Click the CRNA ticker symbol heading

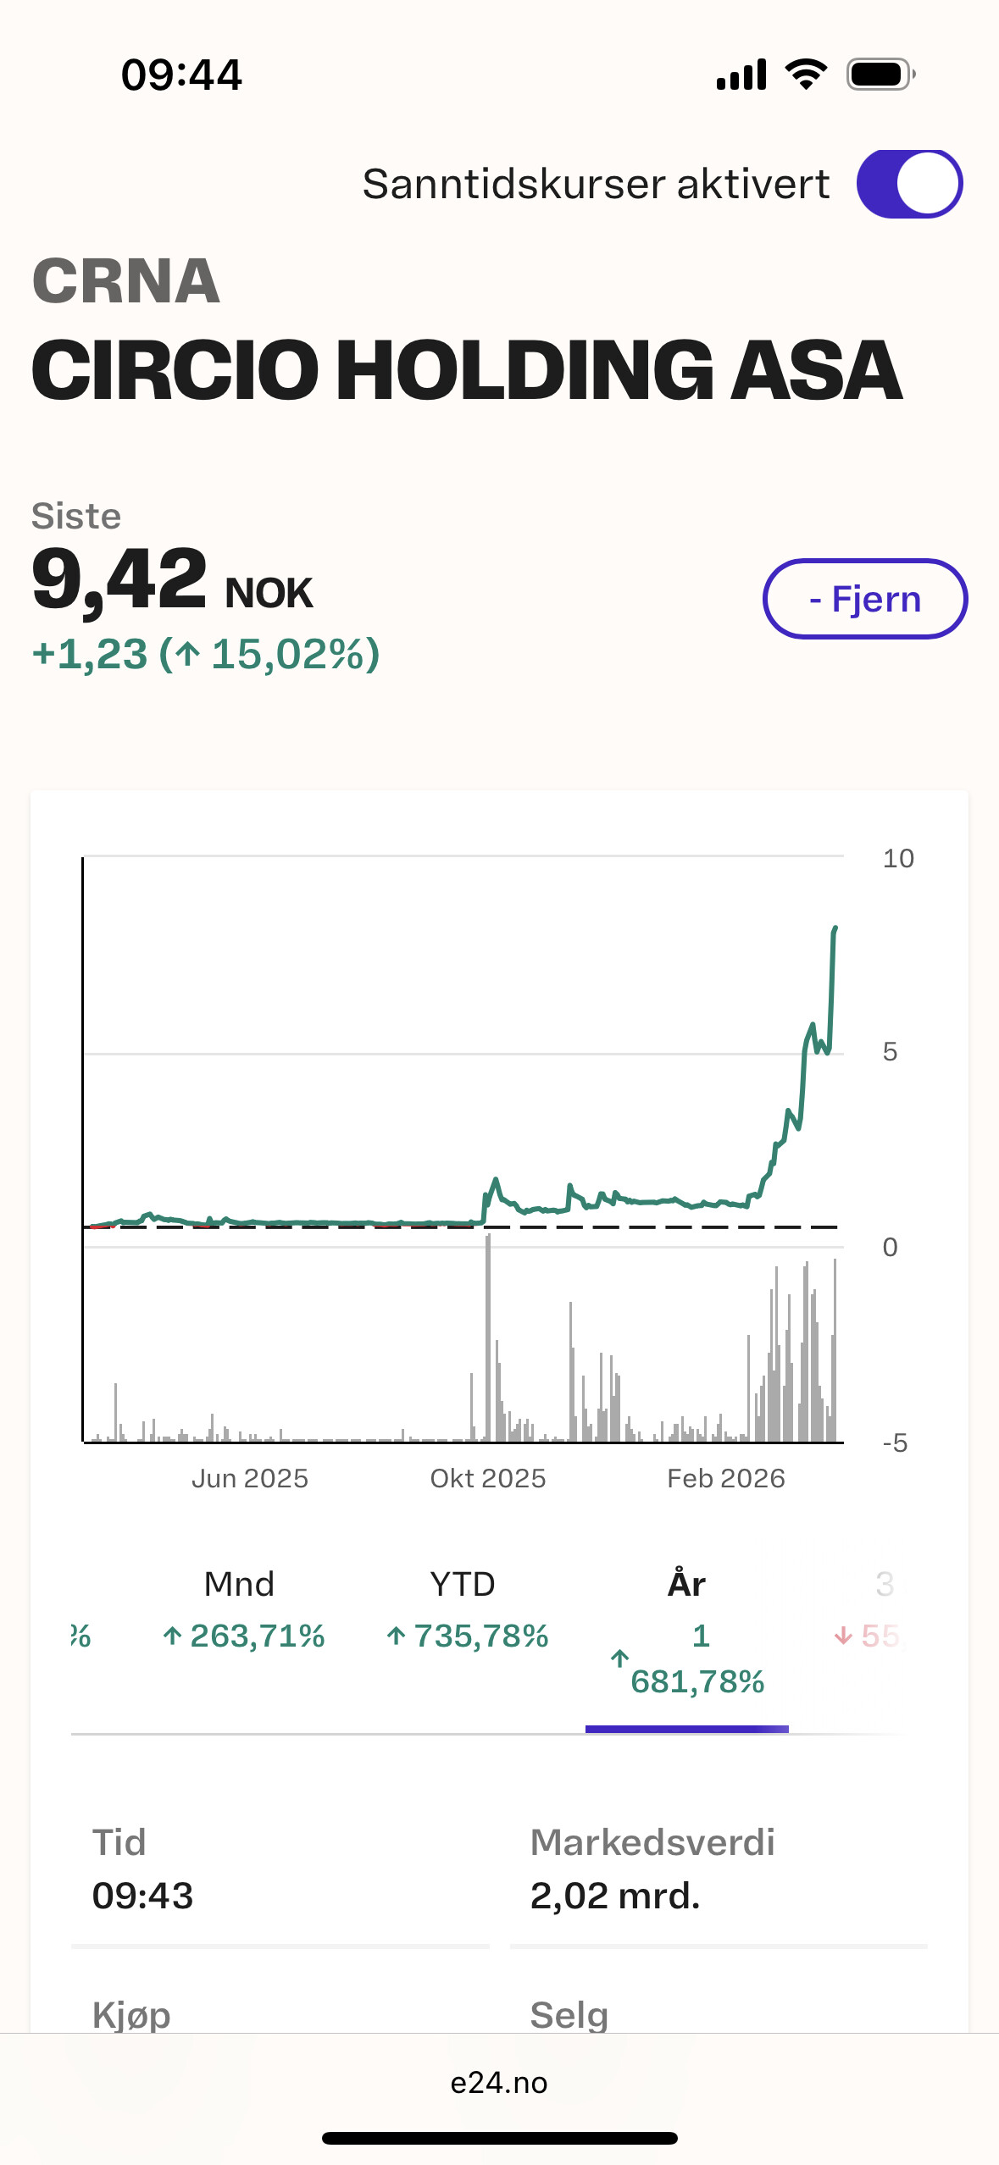click(x=126, y=281)
